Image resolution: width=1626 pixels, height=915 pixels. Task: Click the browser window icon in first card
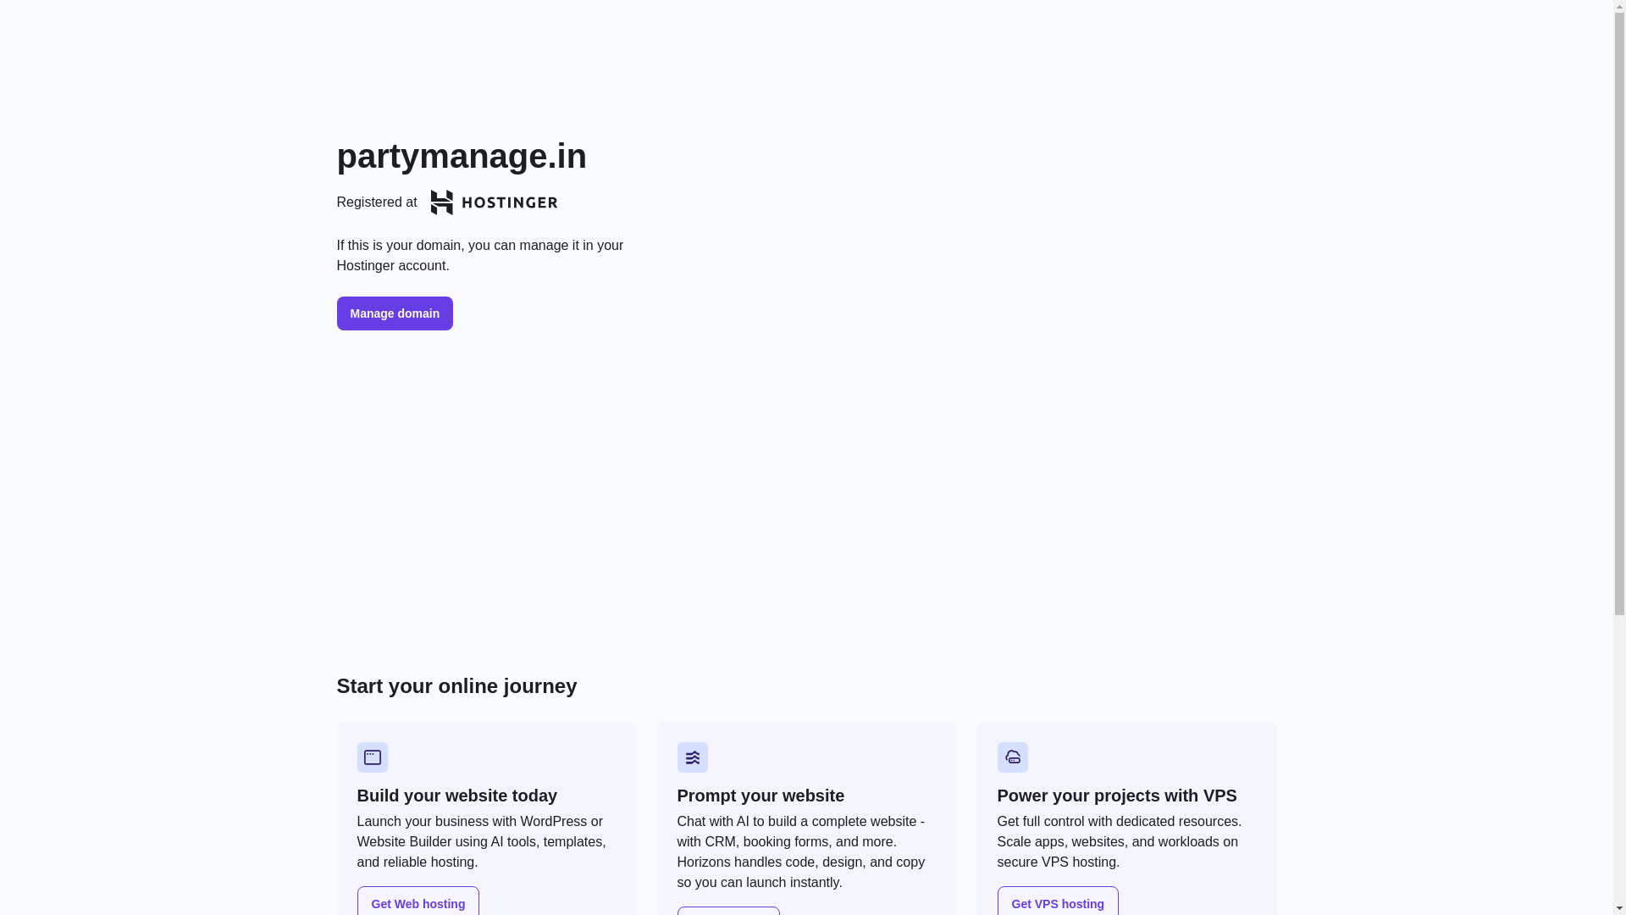tap(372, 757)
